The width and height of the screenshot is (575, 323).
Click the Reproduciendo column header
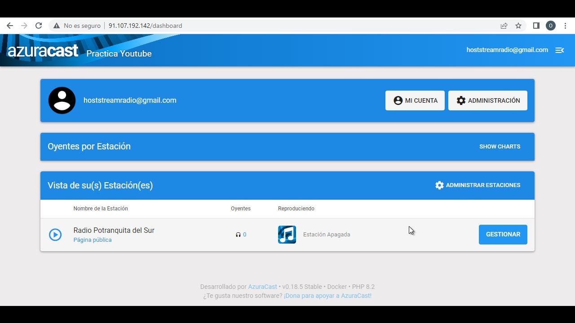tap(296, 209)
